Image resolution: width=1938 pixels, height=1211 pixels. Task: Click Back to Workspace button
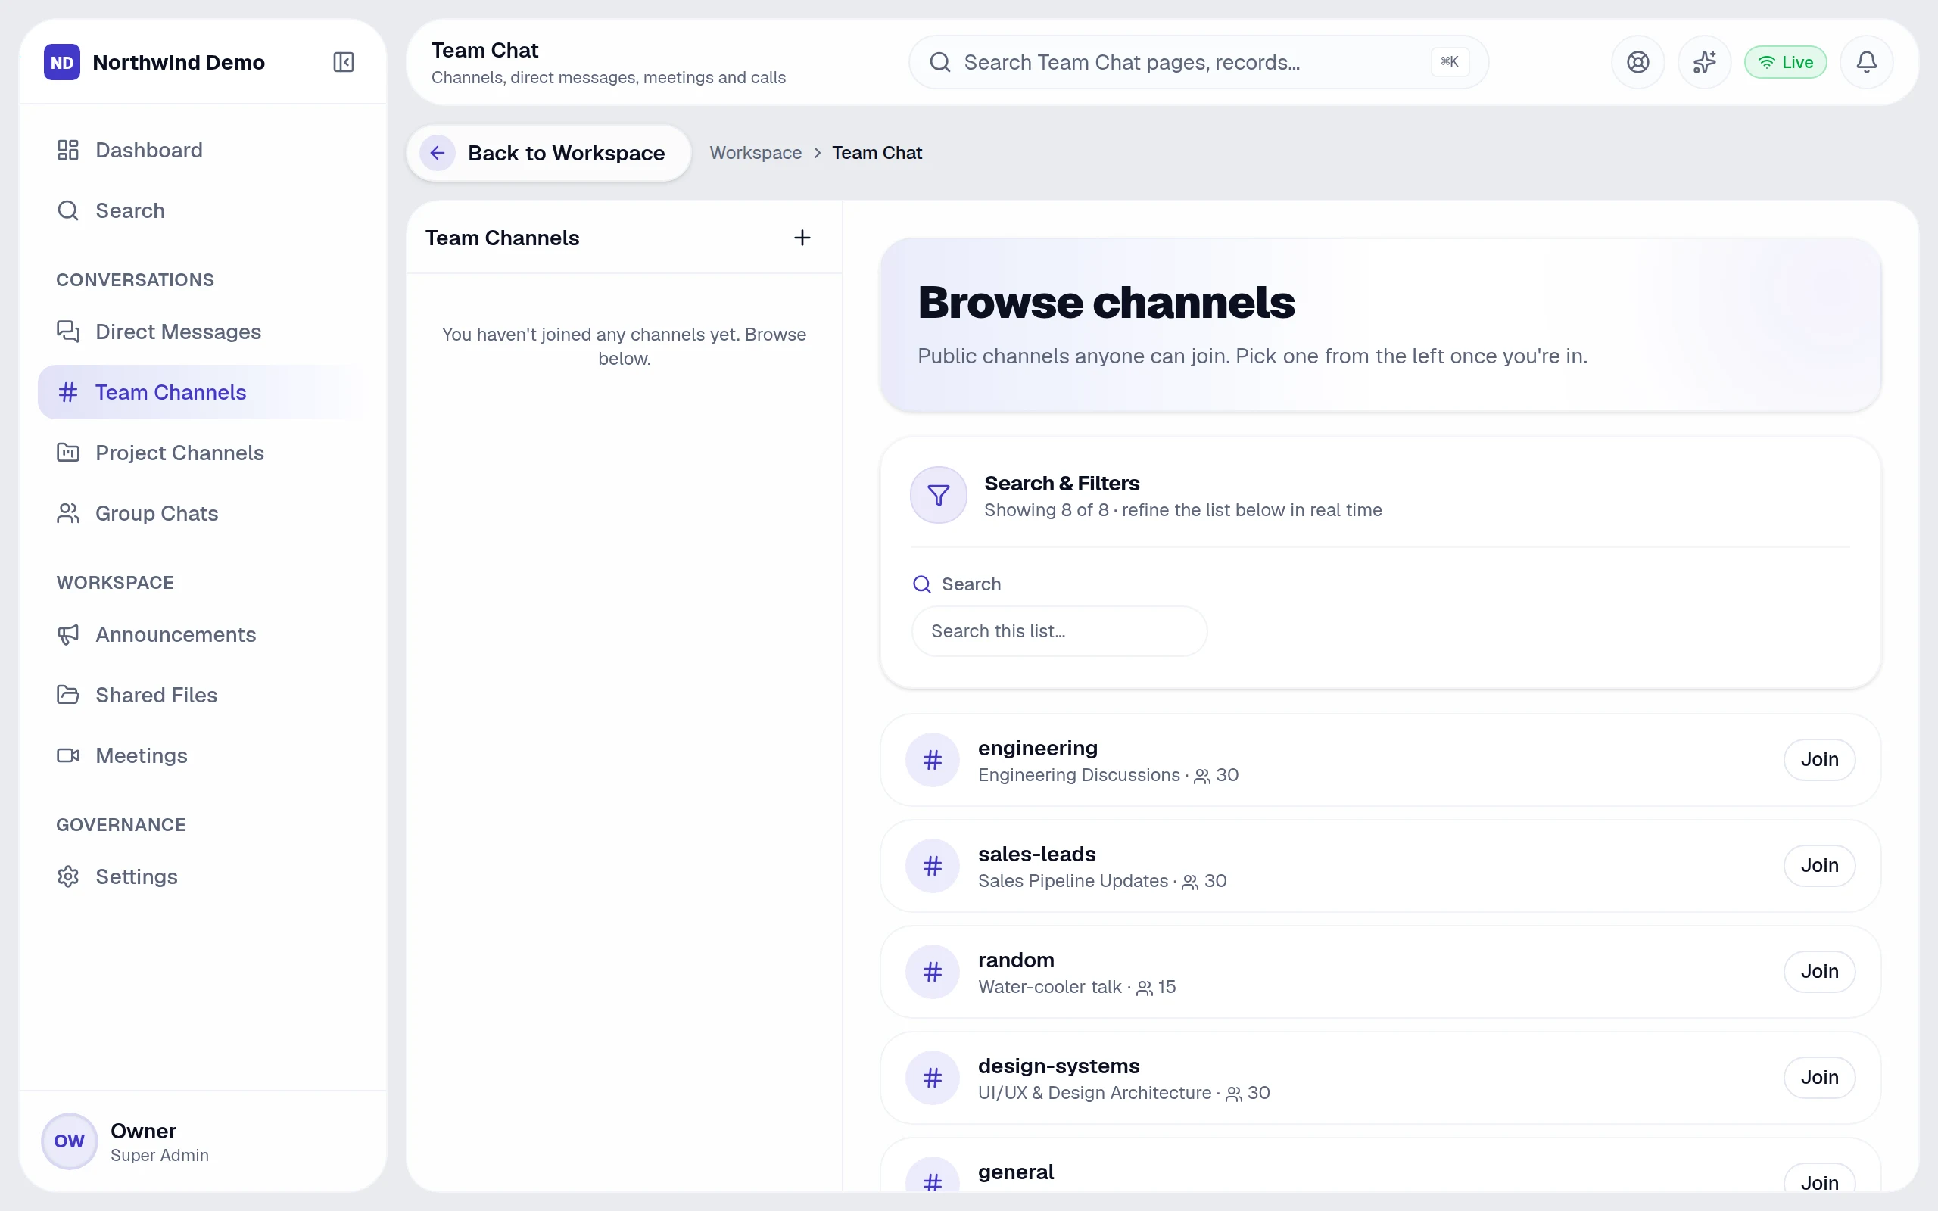pyautogui.click(x=549, y=153)
